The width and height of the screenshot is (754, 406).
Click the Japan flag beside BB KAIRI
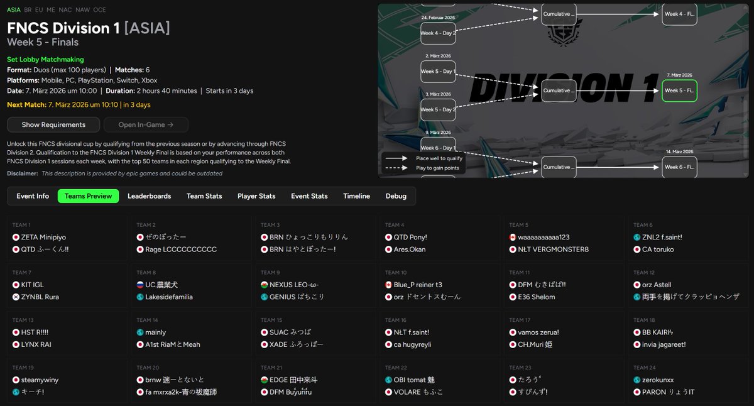tap(637, 332)
